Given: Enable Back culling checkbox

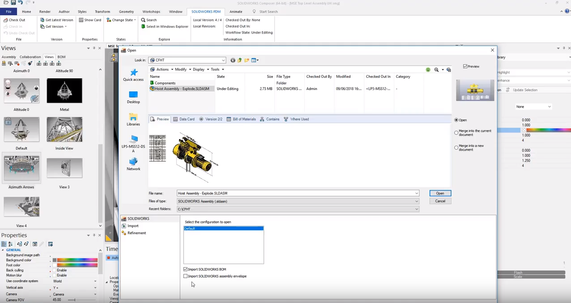Looking at the screenshot, I should coord(55,270).
